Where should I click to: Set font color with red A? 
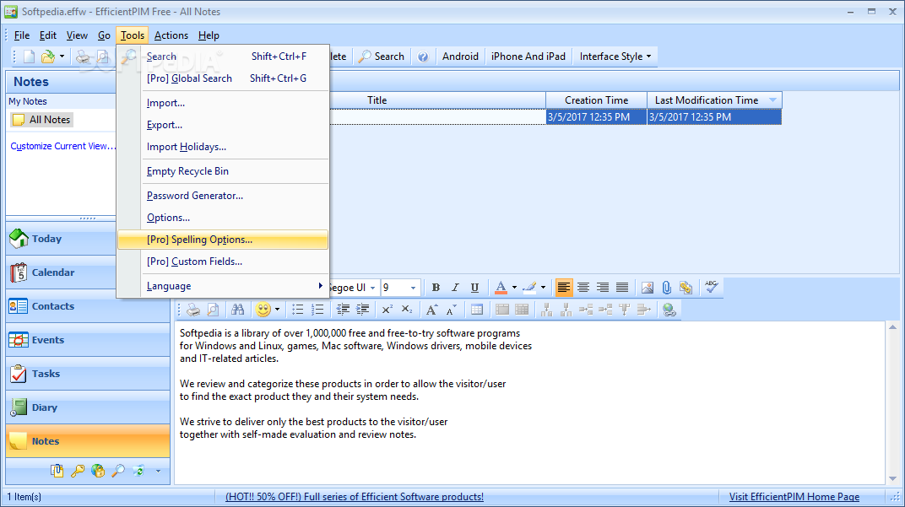(501, 287)
